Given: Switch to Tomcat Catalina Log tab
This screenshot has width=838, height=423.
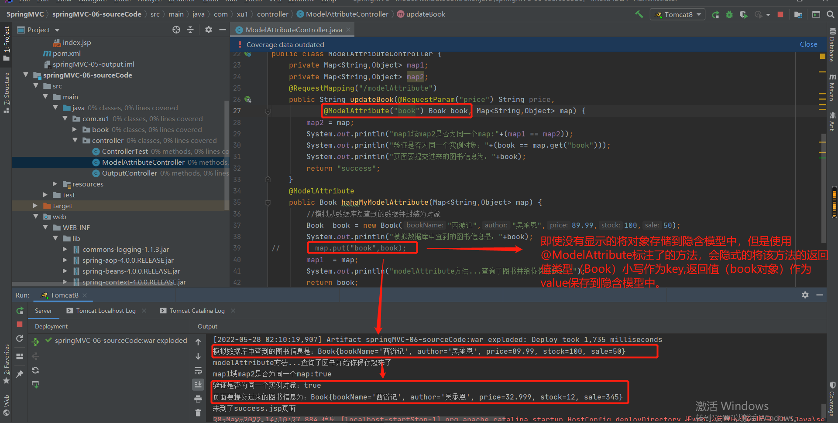Looking at the screenshot, I should point(192,311).
